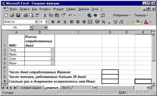Image resolution: width=157 pixels, height=96 pixels.
Task: Toggle italic formatting К
Action: [x=59, y=22]
